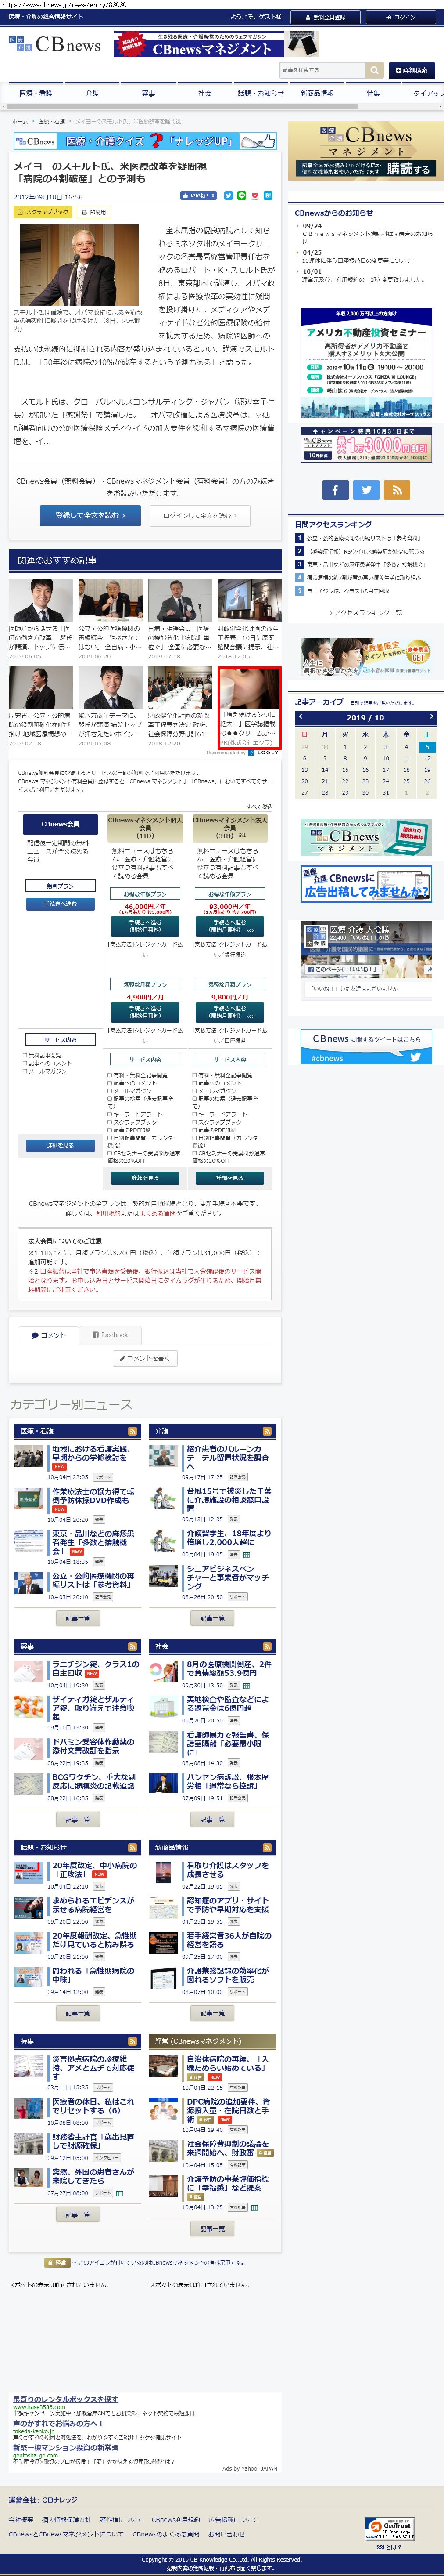
Task: Switch to the コメント tab
Action: pyautogui.click(x=48, y=1335)
